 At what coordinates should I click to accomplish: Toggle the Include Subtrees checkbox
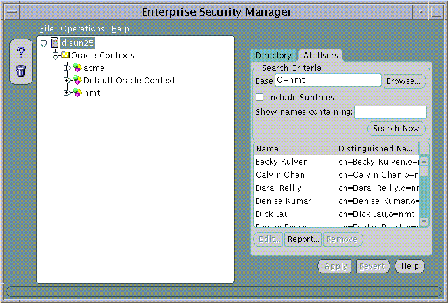tap(259, 97)
